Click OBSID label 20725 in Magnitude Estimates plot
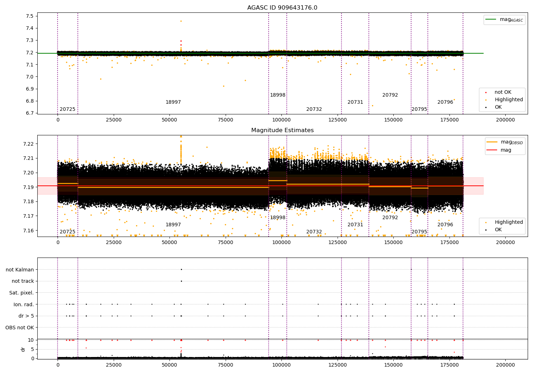The width and height of the screenshot is (533, 373). coord(68,232)
